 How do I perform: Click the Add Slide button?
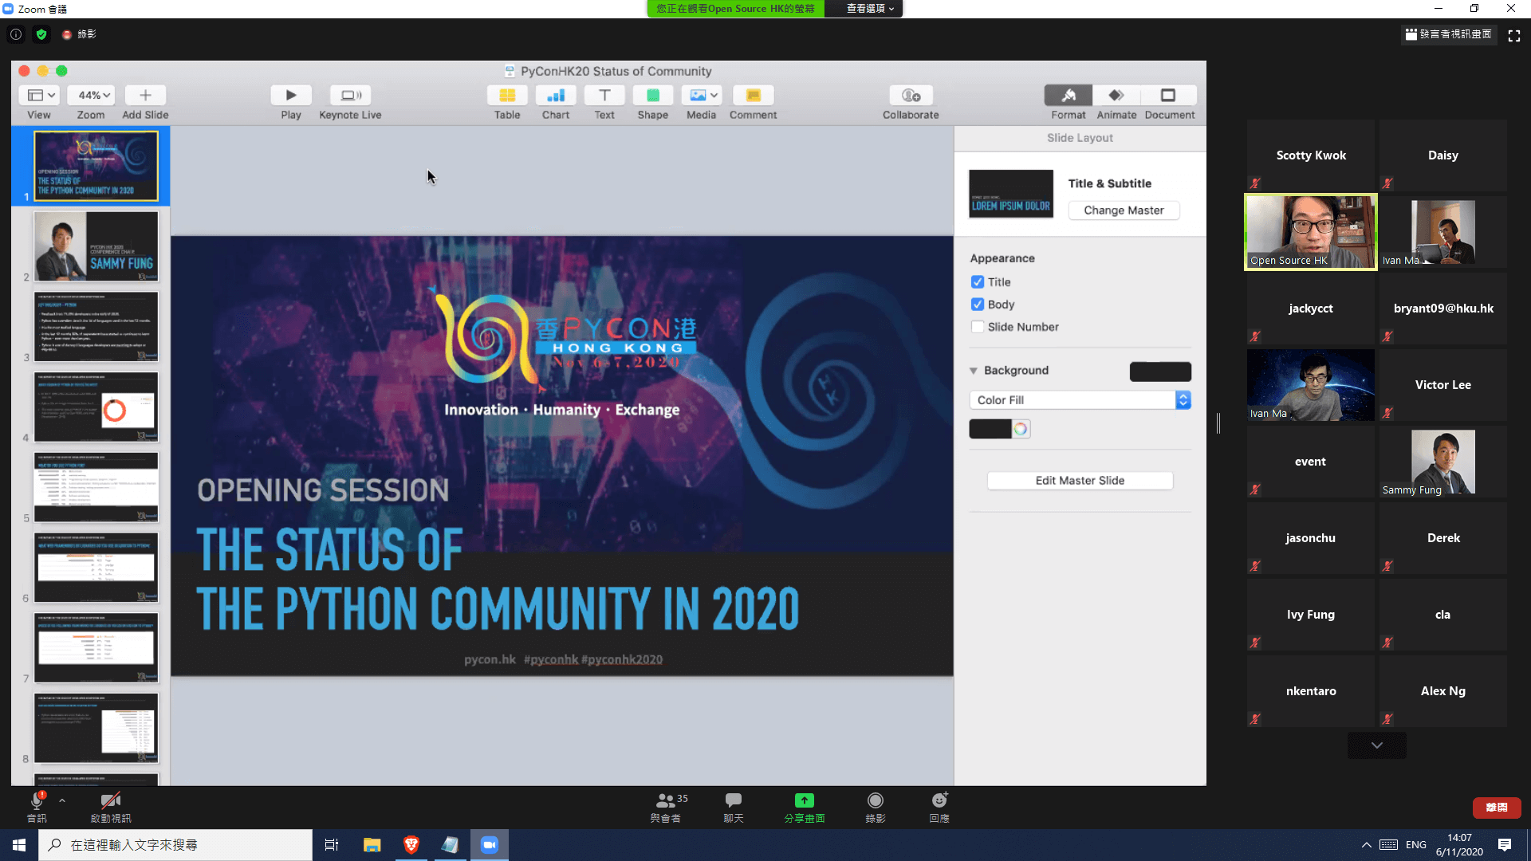(x=145, y=96)
